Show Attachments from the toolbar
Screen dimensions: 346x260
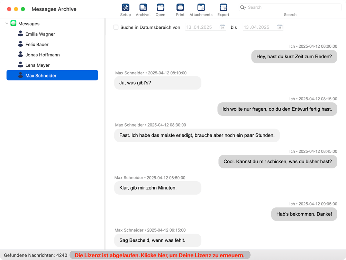click(201, 8)
